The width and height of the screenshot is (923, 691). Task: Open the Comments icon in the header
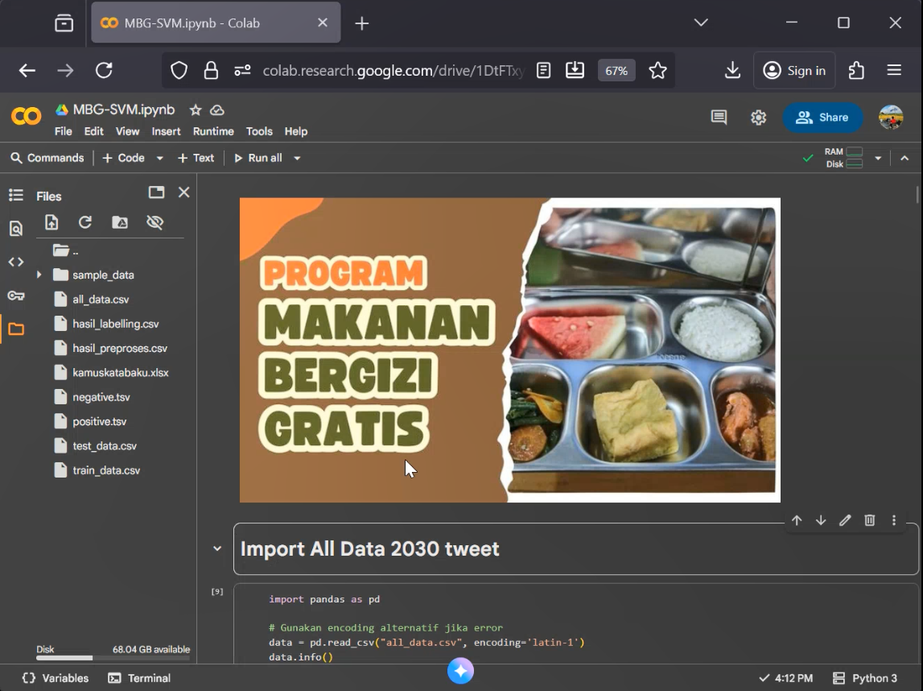(718, 117)
